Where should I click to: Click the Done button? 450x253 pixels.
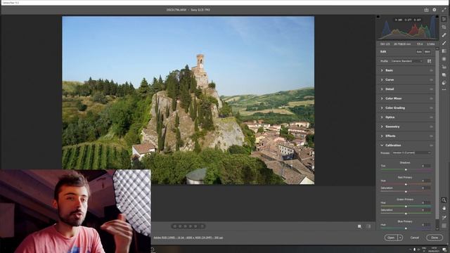pos(435,238)
